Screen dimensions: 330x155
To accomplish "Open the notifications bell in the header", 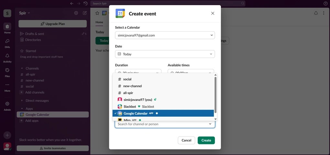I will (316, 13).
